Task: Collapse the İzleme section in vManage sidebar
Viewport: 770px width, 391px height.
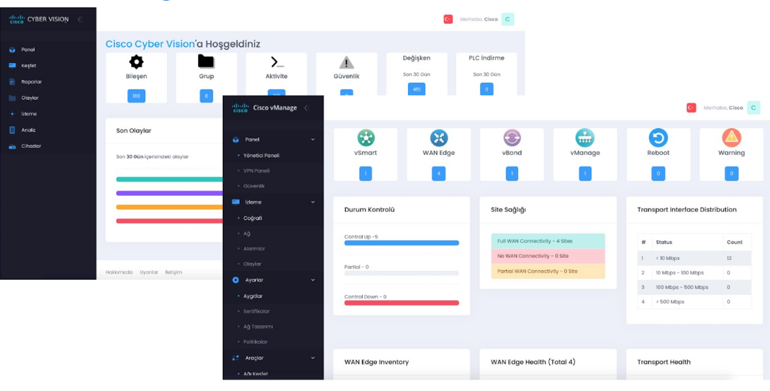Action: [313, 202]
